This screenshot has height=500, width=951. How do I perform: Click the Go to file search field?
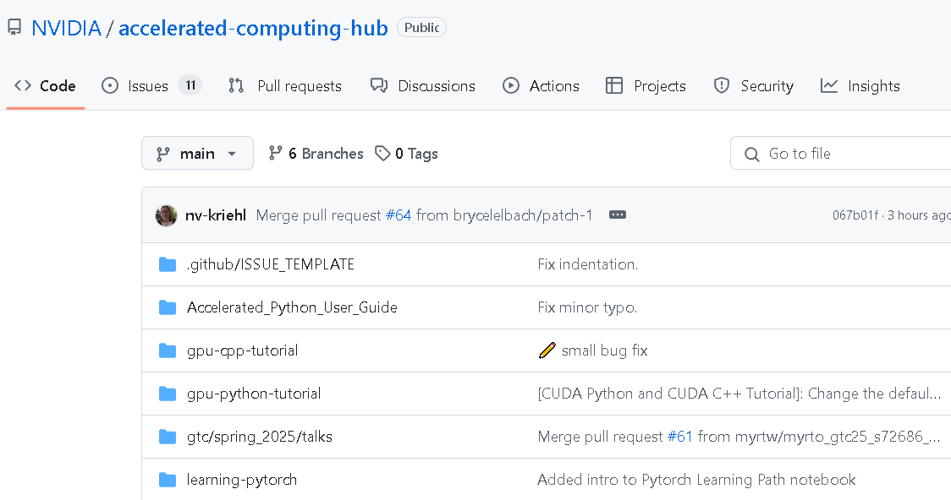[846, 154]
